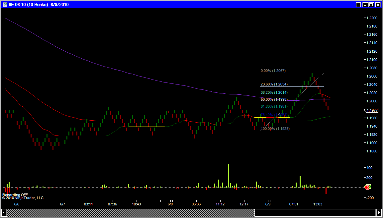Click the 12:17 time axis label

coord(244,204)
